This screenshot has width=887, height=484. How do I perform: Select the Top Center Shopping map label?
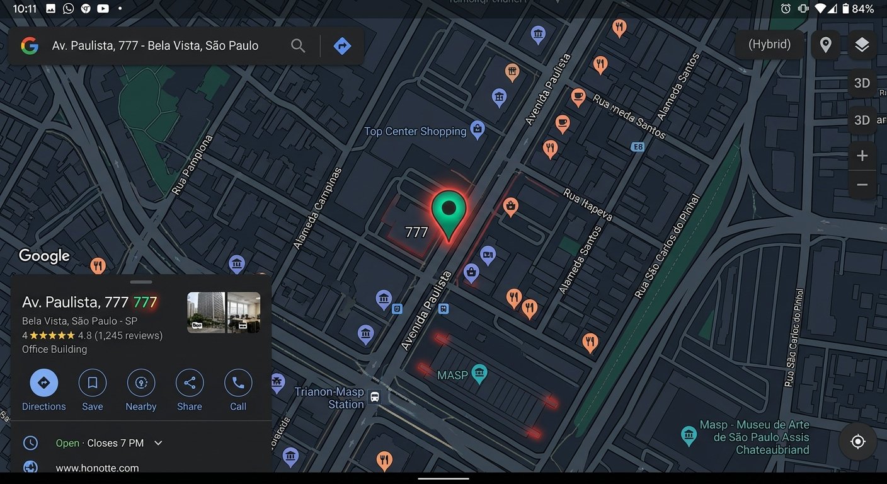pyautogui.click(x=415, y=131)
